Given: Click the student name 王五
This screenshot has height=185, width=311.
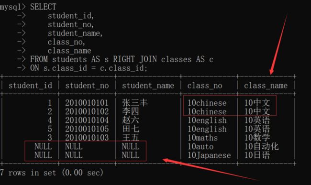Looking at the screenshot, I should tap(131, 138).
